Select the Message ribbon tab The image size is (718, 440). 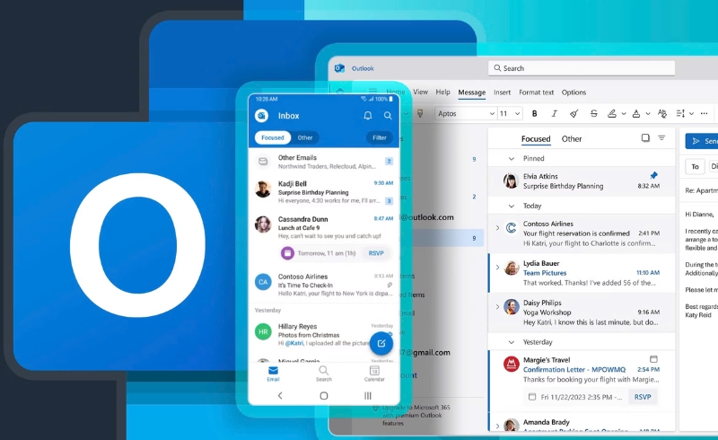pos(472,92)
